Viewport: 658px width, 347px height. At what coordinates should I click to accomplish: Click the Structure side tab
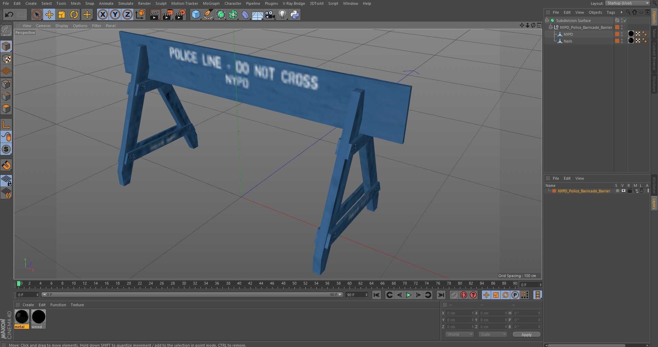(x=654, y=84)
